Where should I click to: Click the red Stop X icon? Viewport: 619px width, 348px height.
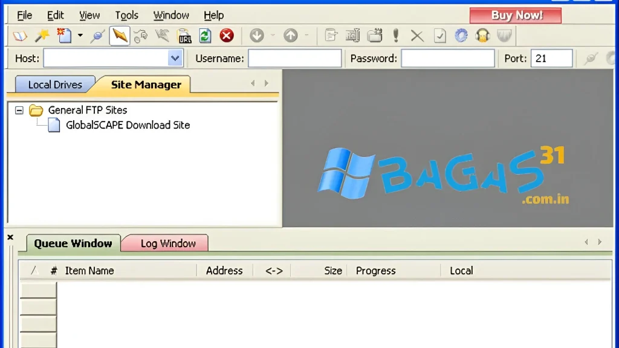[x=227, y=36]
